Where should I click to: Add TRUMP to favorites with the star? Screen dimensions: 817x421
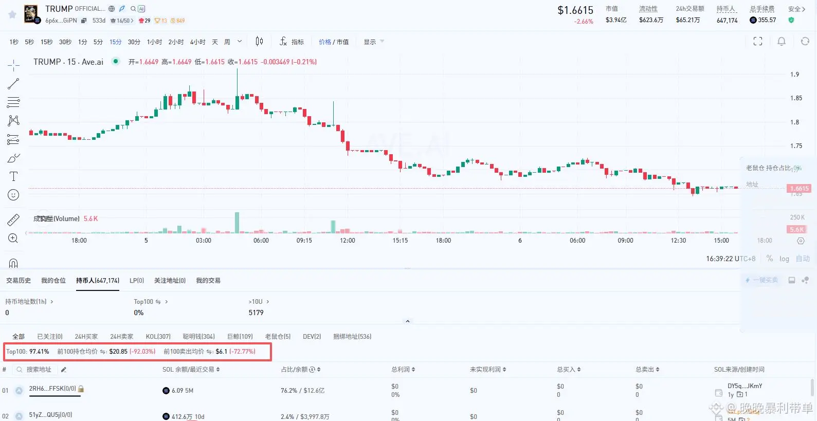pyautogui.click(x=12, y=14)
